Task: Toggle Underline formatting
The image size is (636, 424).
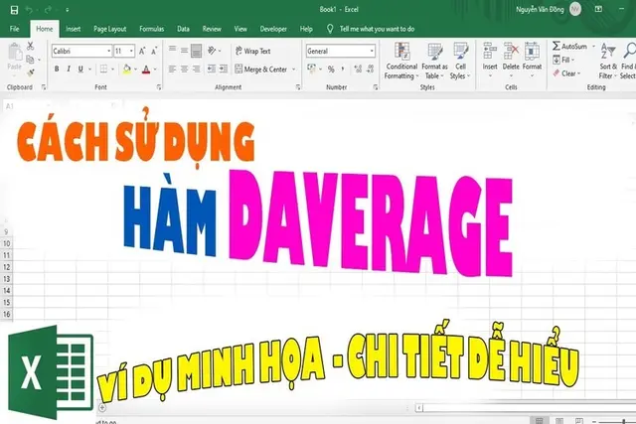Action: tap(80, 69)
